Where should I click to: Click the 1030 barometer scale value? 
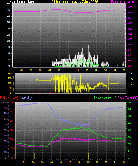point(130,7)
